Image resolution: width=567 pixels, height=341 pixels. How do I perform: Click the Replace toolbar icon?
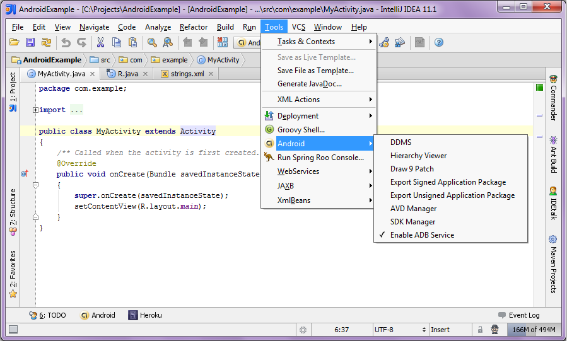[168, 42]
